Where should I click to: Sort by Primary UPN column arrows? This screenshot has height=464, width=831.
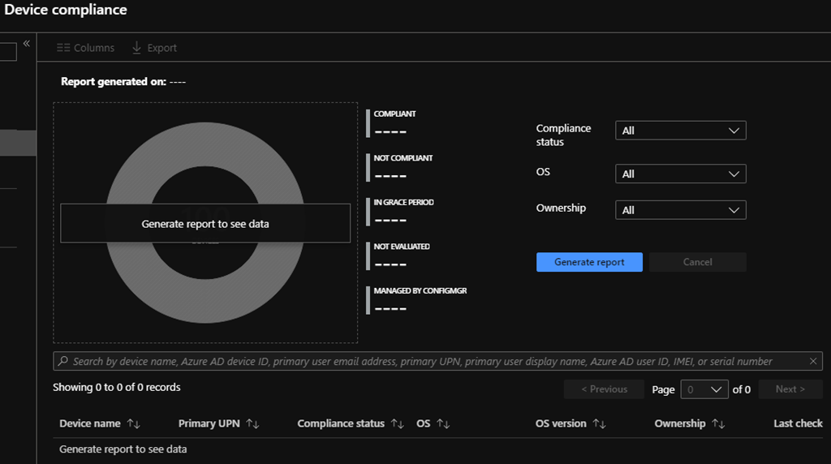[252, 423]
